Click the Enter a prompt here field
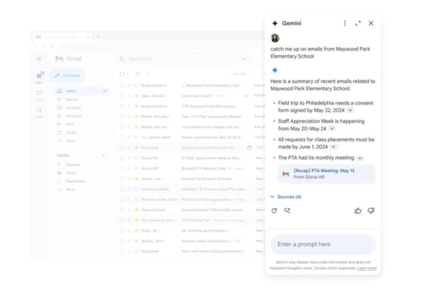The image size is (432, 290). [323, 245]
